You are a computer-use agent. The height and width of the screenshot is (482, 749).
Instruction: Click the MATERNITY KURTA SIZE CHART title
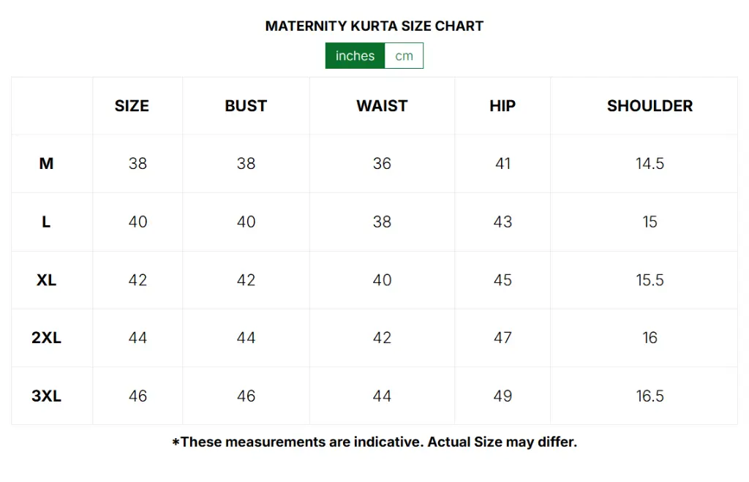point(374,26)
